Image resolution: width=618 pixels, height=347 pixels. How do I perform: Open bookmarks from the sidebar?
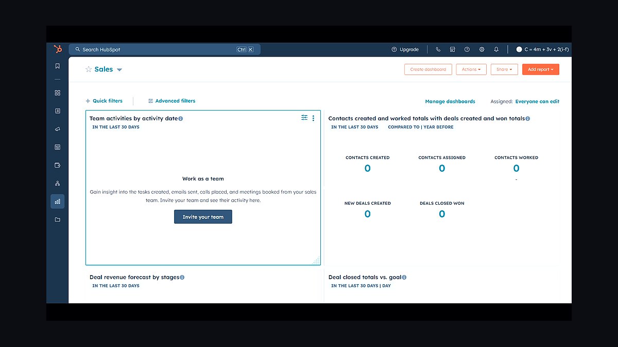point(58,66)
